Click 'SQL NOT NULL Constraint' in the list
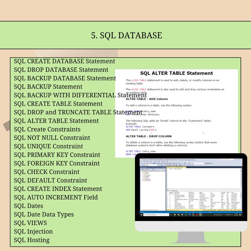Viewport: 251px width, 251px height. tap(52, 138)
